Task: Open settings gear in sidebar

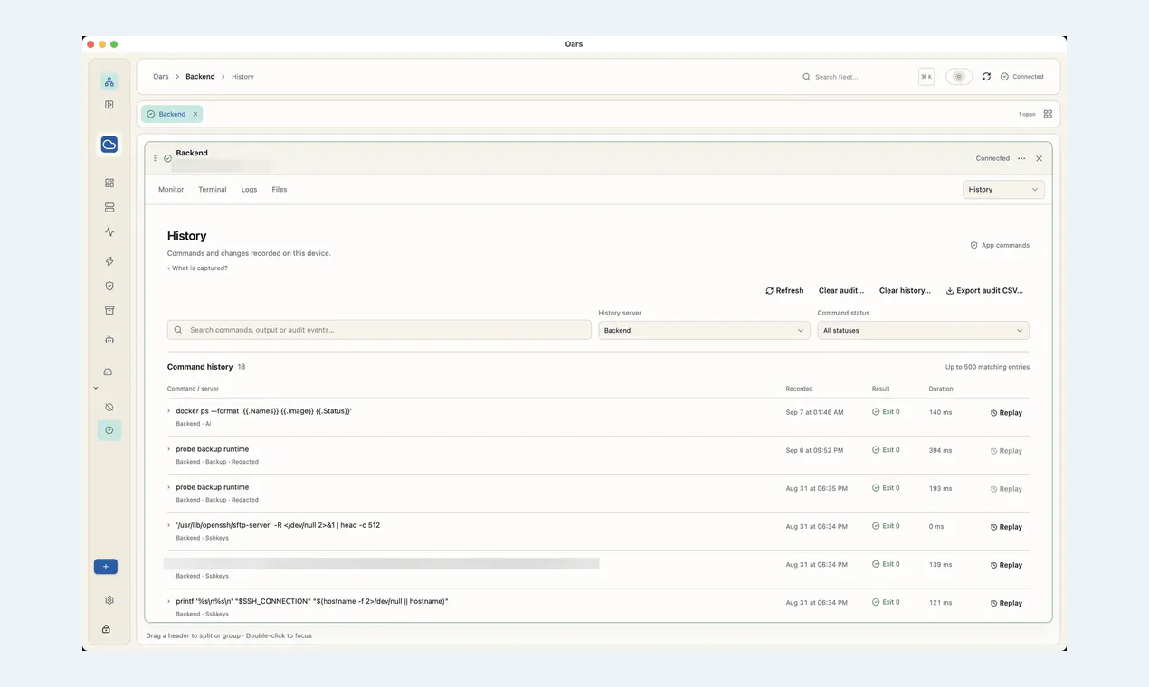Action: 109,600
